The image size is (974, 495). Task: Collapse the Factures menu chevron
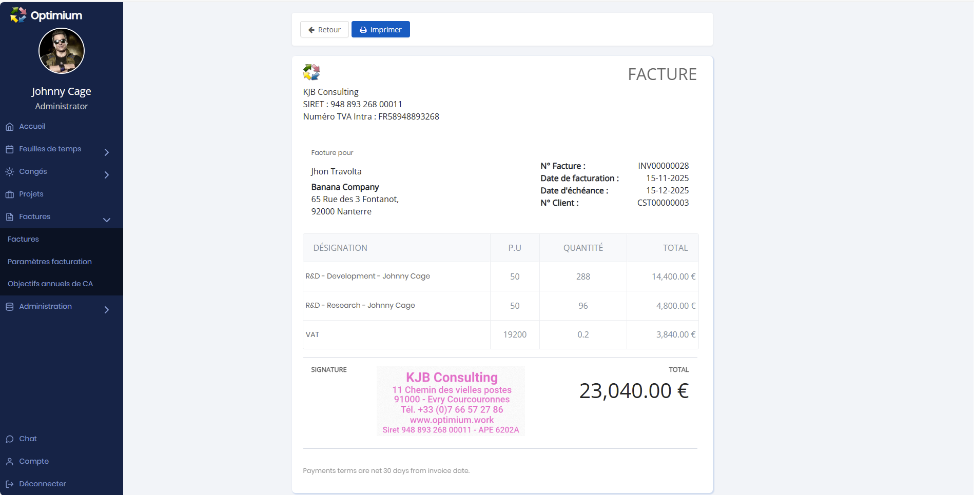[107, 220]
